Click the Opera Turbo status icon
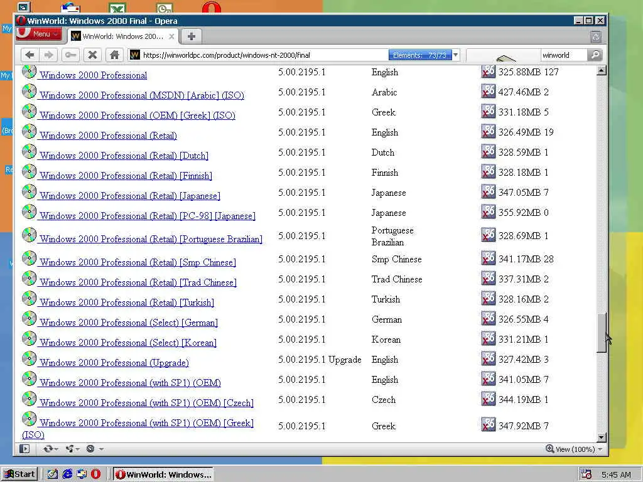Screen dimensions: 643x482 point(90,449)
